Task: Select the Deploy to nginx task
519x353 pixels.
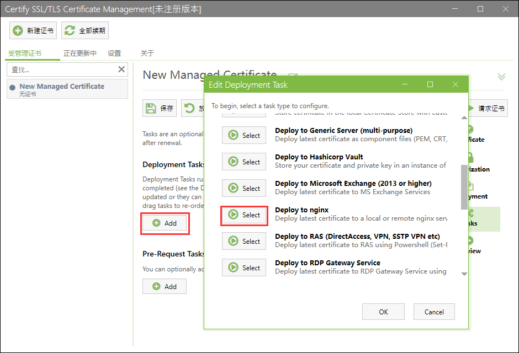Action: click(x=244, y=215)
